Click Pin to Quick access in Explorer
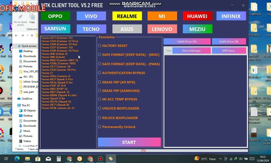The image size is (271, 163). tap(20, 20)
